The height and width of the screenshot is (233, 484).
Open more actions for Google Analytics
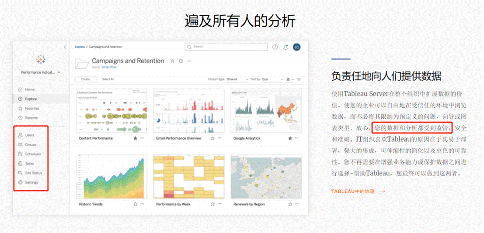(297, 138)
